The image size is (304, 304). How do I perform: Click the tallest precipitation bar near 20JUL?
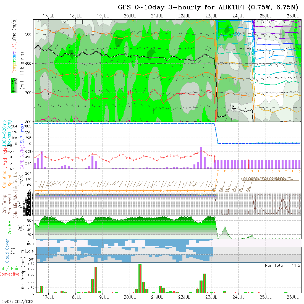pyautogui.click(x=140, y=278)
